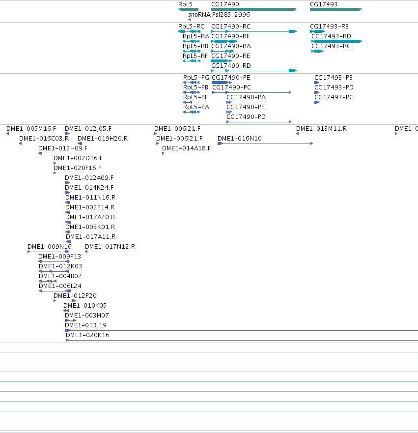Image resolution: width=418 pixels, height=433 pixels.
Task: Select transcript CG17493-RD
Action: (336, 41)
